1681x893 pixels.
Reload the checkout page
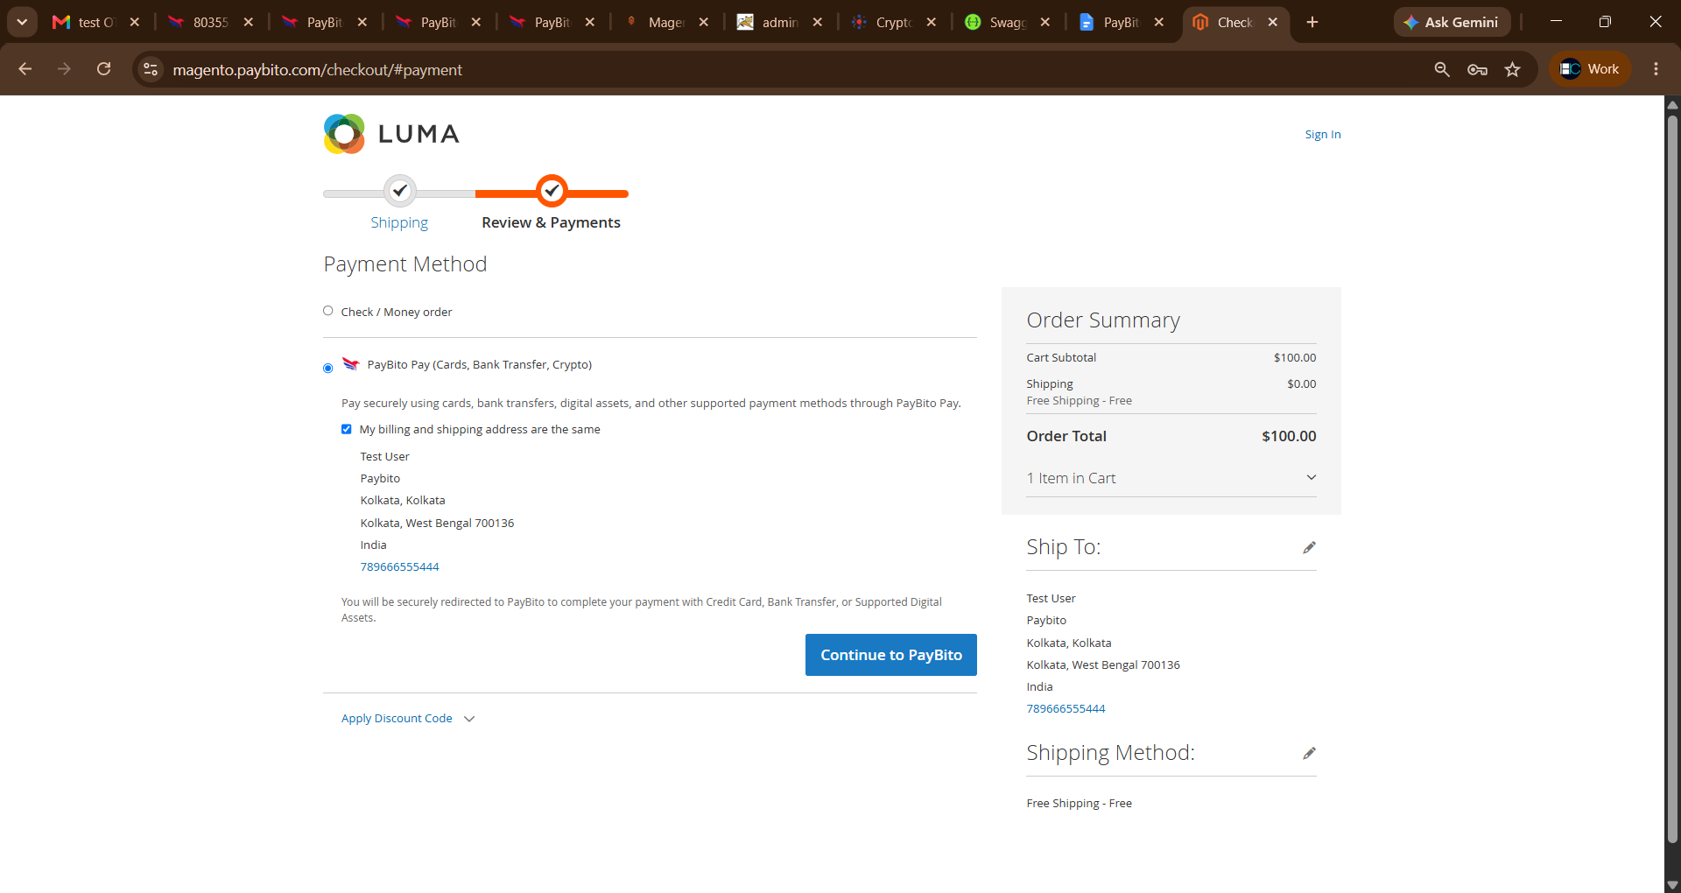pyautogui.click(x=103, y=69)
